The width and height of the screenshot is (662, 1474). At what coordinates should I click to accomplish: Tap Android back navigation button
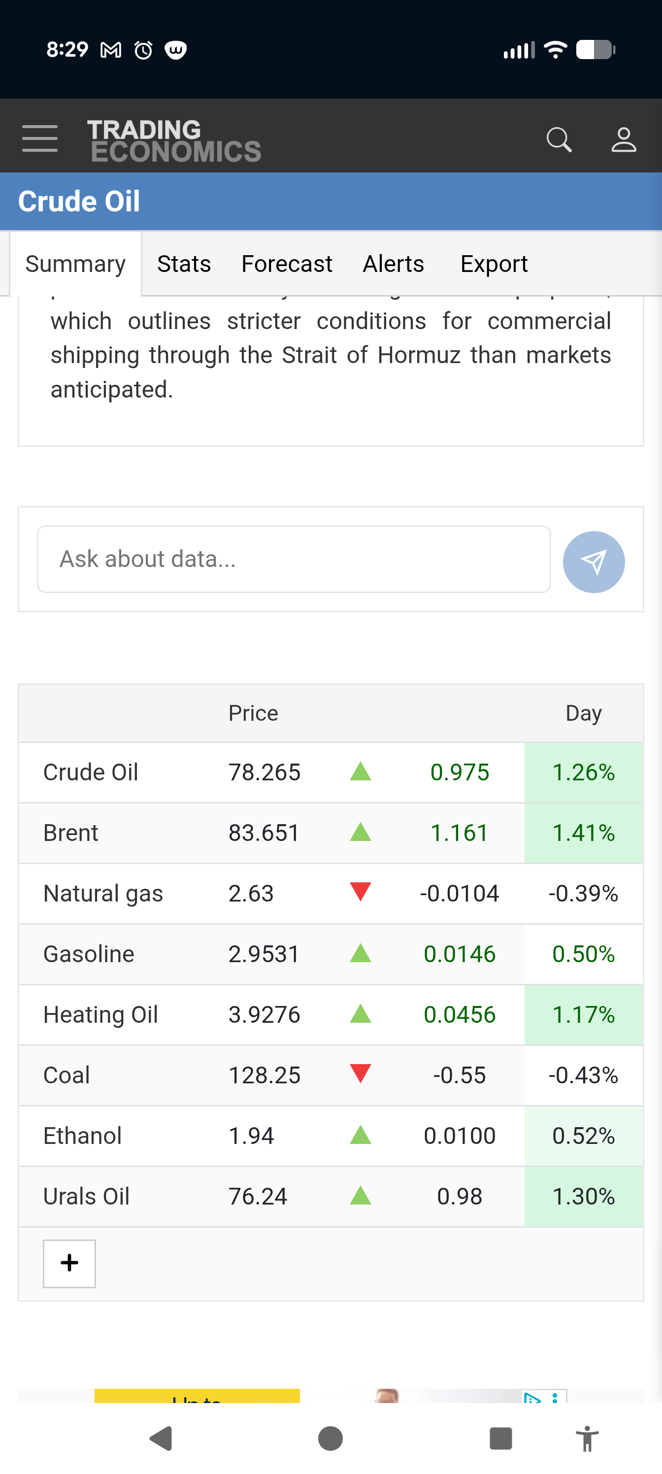pyautogui.click(x=162, y=1438)
